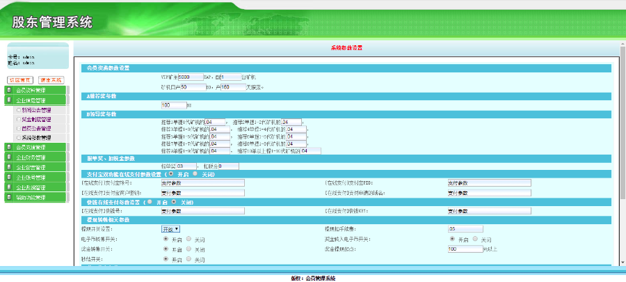The width and height of the screenshot is (626, 282).
Task: Click the icon beside 企业财务管理 menu
Action: pyautogui.click(x=8, y=158)
